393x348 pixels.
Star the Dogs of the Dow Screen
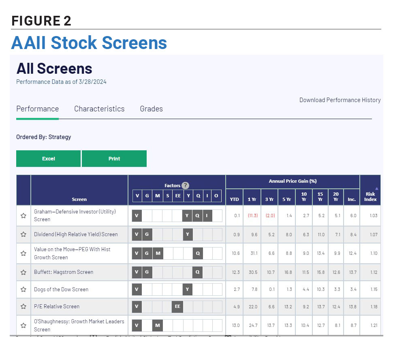pyautogui.click(x=23, y=289)
